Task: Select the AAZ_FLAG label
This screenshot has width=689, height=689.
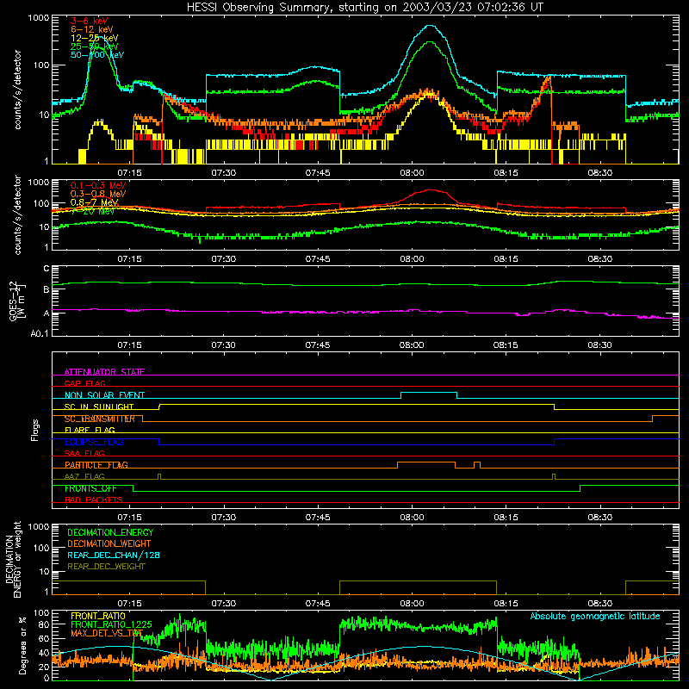Action: (84, 476)
